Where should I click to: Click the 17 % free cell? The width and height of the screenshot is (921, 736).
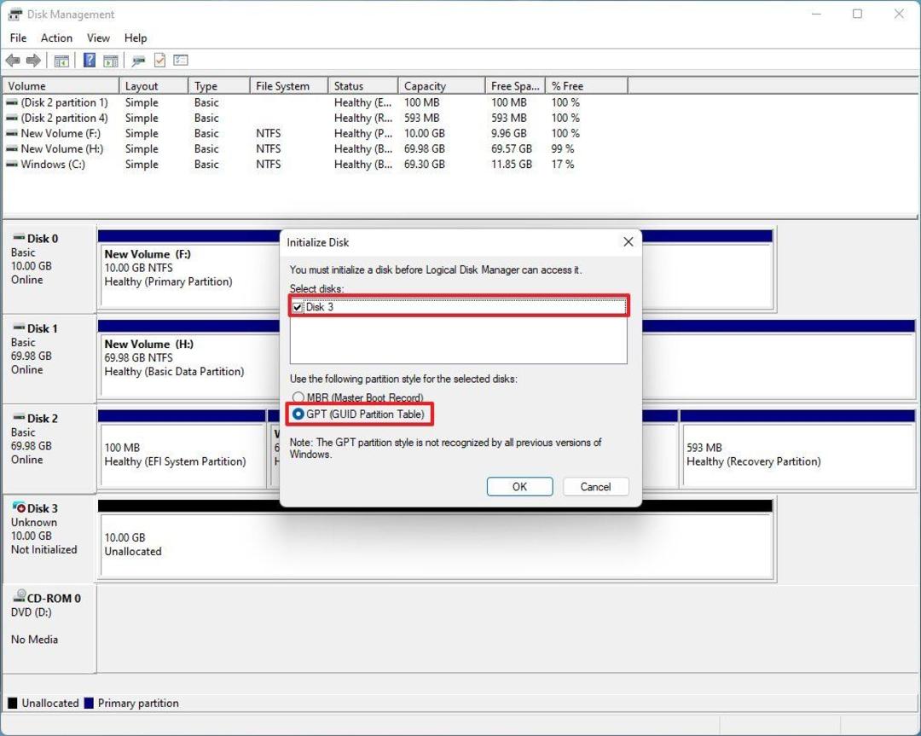(x=563, y=165)
